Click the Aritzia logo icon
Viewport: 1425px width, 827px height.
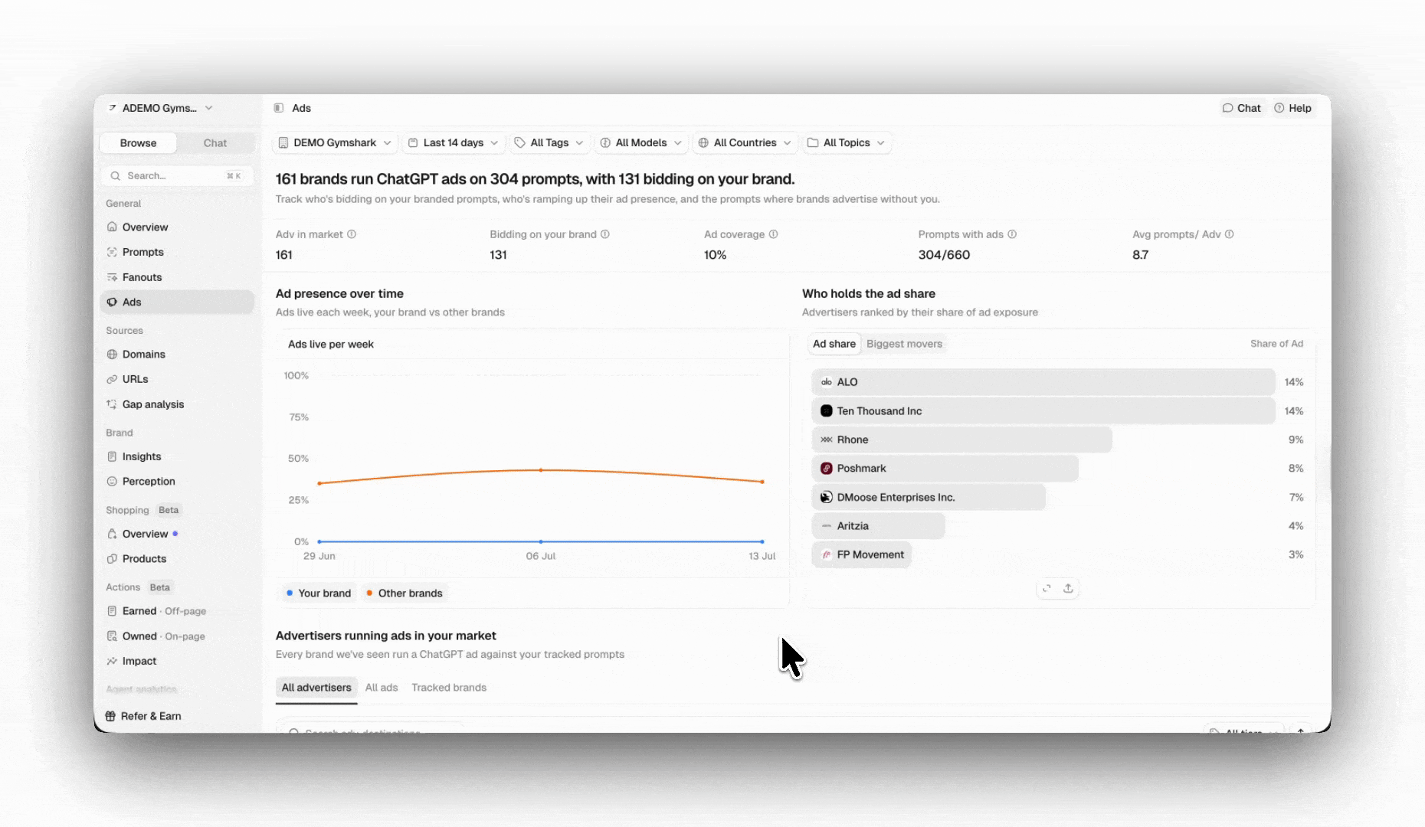point(827,526)
